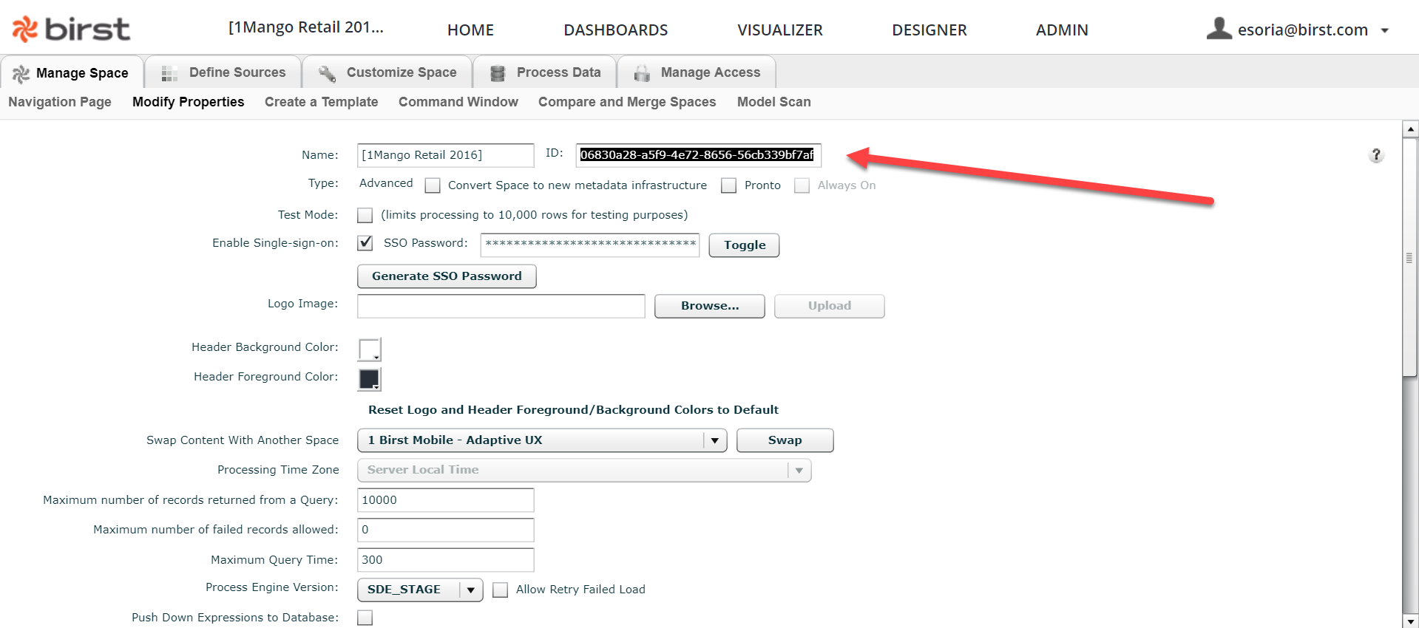
Task: Click the Swap button
Action: [x=785, y=440]
